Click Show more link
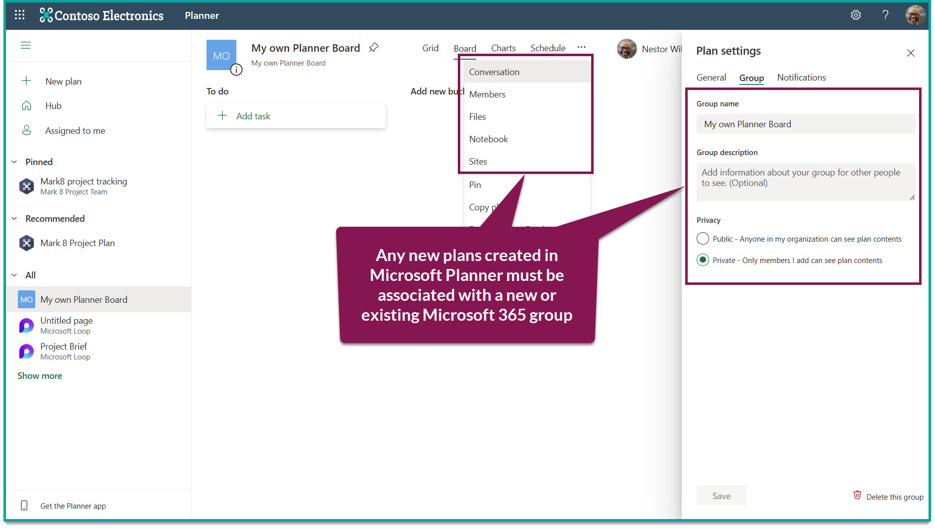The height and width of the screenshot is (529, 935). coord(40,375)
